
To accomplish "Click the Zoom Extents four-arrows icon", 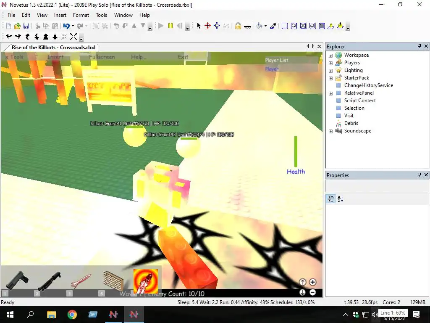I will click(x=73, y=36).
